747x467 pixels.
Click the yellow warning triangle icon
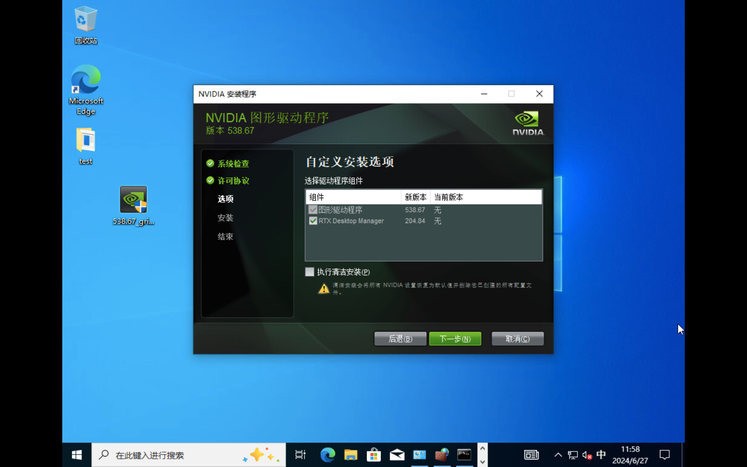pyautogui.click(x=324, y=289)
